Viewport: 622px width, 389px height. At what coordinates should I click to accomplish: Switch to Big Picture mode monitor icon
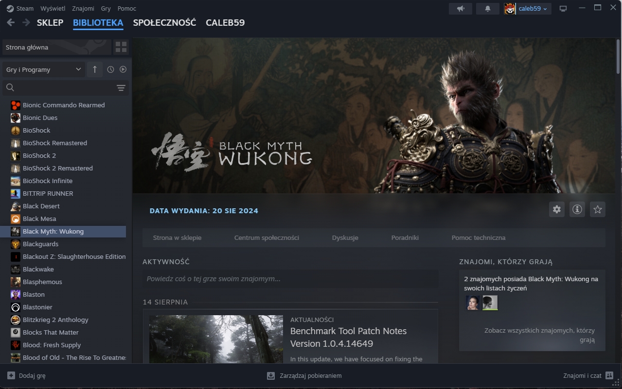click(563, 8)
